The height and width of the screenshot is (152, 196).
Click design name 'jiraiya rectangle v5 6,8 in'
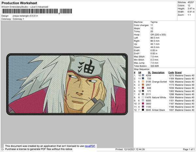[25, 16]
